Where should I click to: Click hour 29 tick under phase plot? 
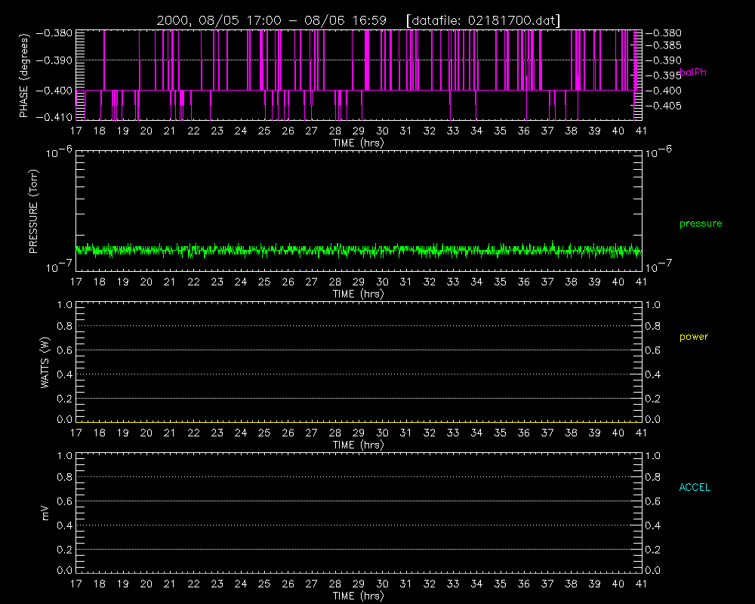click(x=358, y=131)
